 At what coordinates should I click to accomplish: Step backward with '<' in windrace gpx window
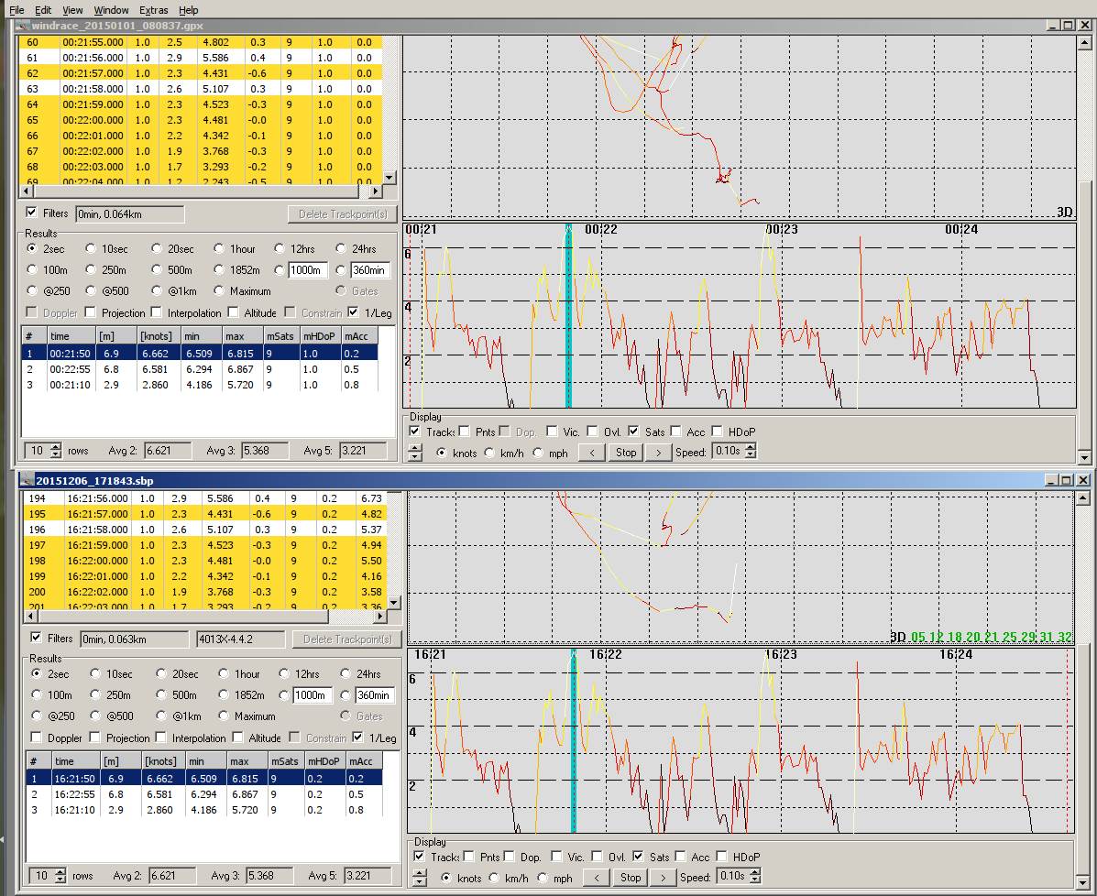click(592, 453)
